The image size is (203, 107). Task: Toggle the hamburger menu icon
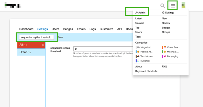coord(173,6)
